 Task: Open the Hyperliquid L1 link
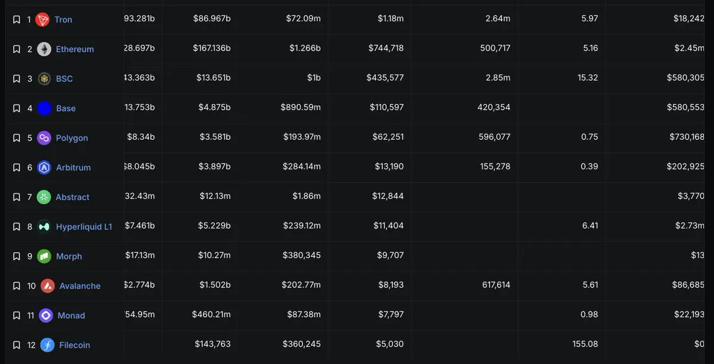(x=83, y=227)
